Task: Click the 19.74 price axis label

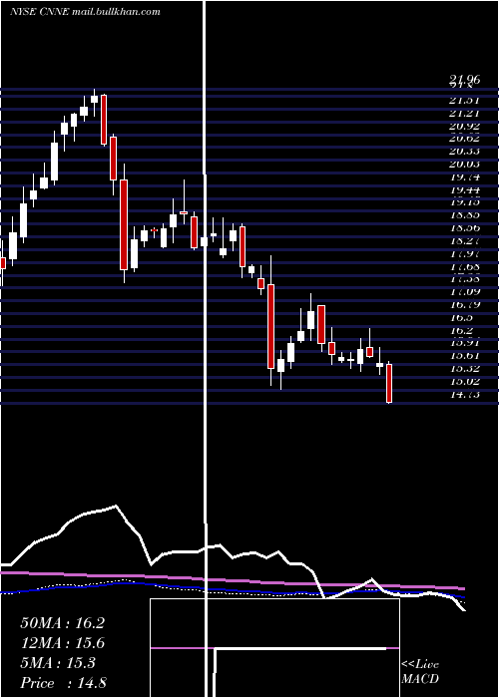Action: pos(464,176)
